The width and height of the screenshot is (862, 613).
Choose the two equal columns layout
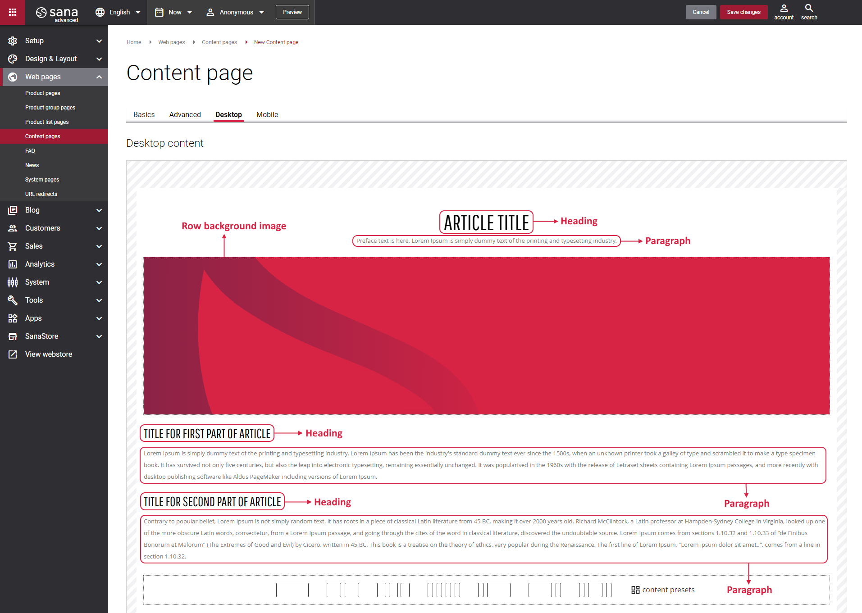342,590
